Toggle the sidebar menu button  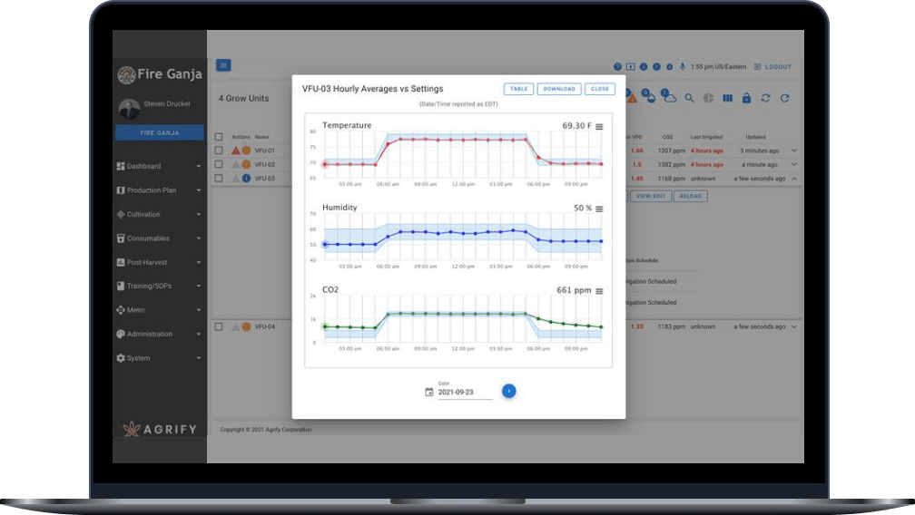[223, 65]
